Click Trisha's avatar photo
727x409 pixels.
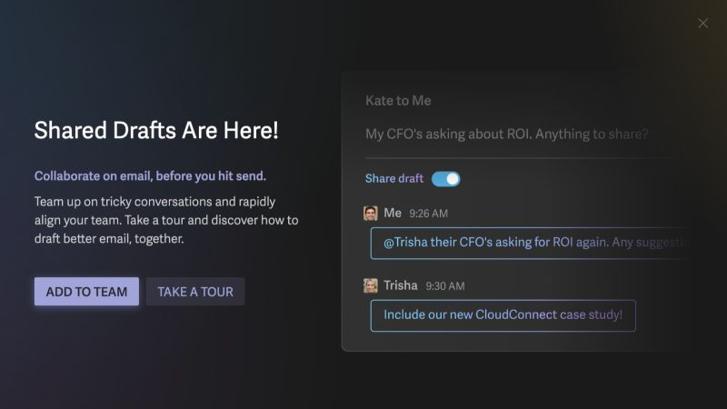click(x=371, y=285)
